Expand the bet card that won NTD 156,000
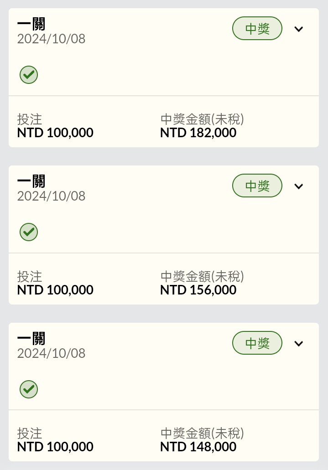The height and width of the screenshot is (470, 328). [299, 186]
